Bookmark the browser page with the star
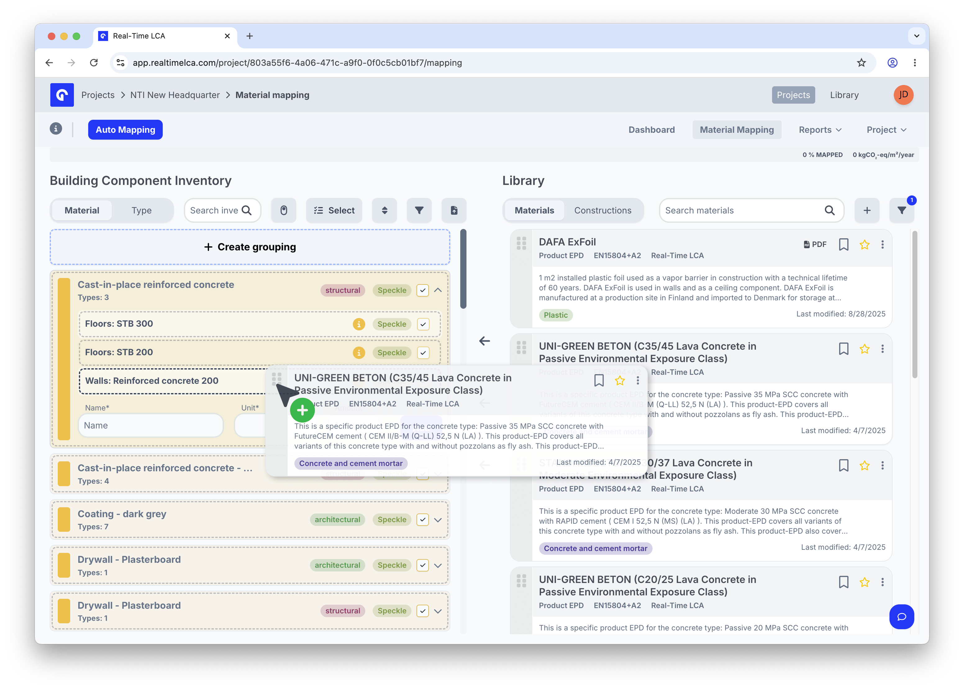This screenshot has height=690, width=964. pyautogui.click(x=862, y=63)
